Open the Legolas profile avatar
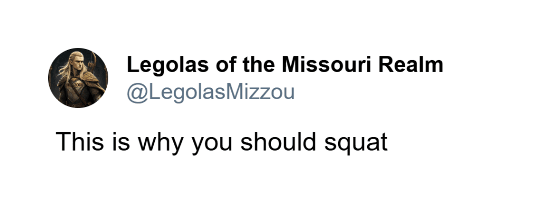This screenshot has width=541, height=205. coord(78,78)
